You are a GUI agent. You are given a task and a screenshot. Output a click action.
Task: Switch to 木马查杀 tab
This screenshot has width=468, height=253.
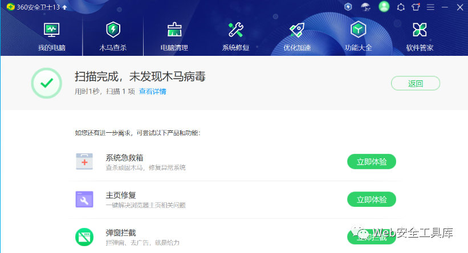point(113,36)
